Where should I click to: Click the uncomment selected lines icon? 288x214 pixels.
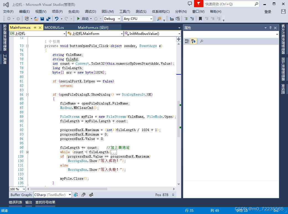coord(192,19)
